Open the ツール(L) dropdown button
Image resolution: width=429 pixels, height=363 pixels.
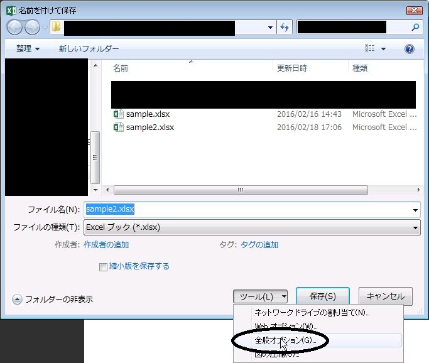pos(260,296)
